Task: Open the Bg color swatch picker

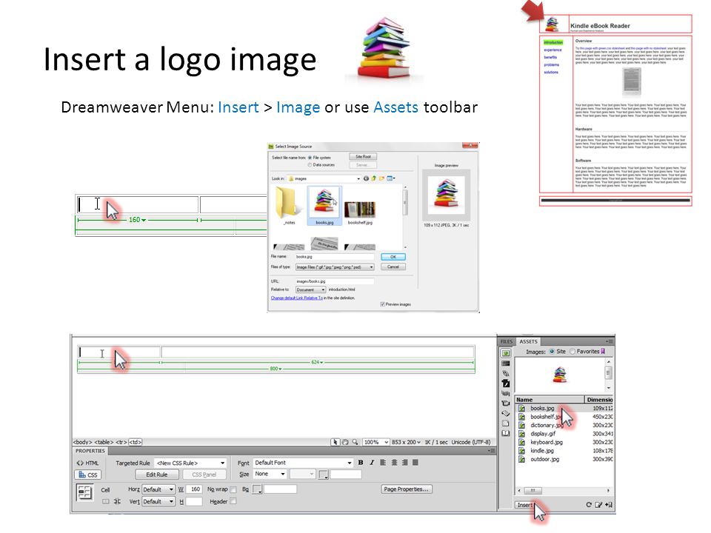Action: coord(257,489)
